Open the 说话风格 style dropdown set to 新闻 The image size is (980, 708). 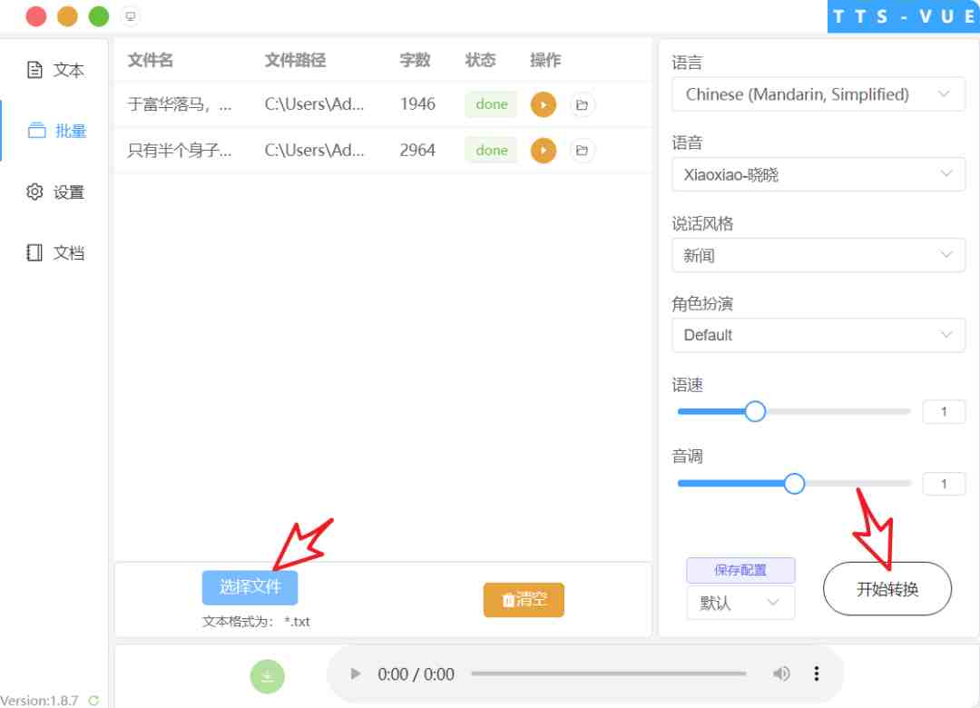click(x=818, y=255)
